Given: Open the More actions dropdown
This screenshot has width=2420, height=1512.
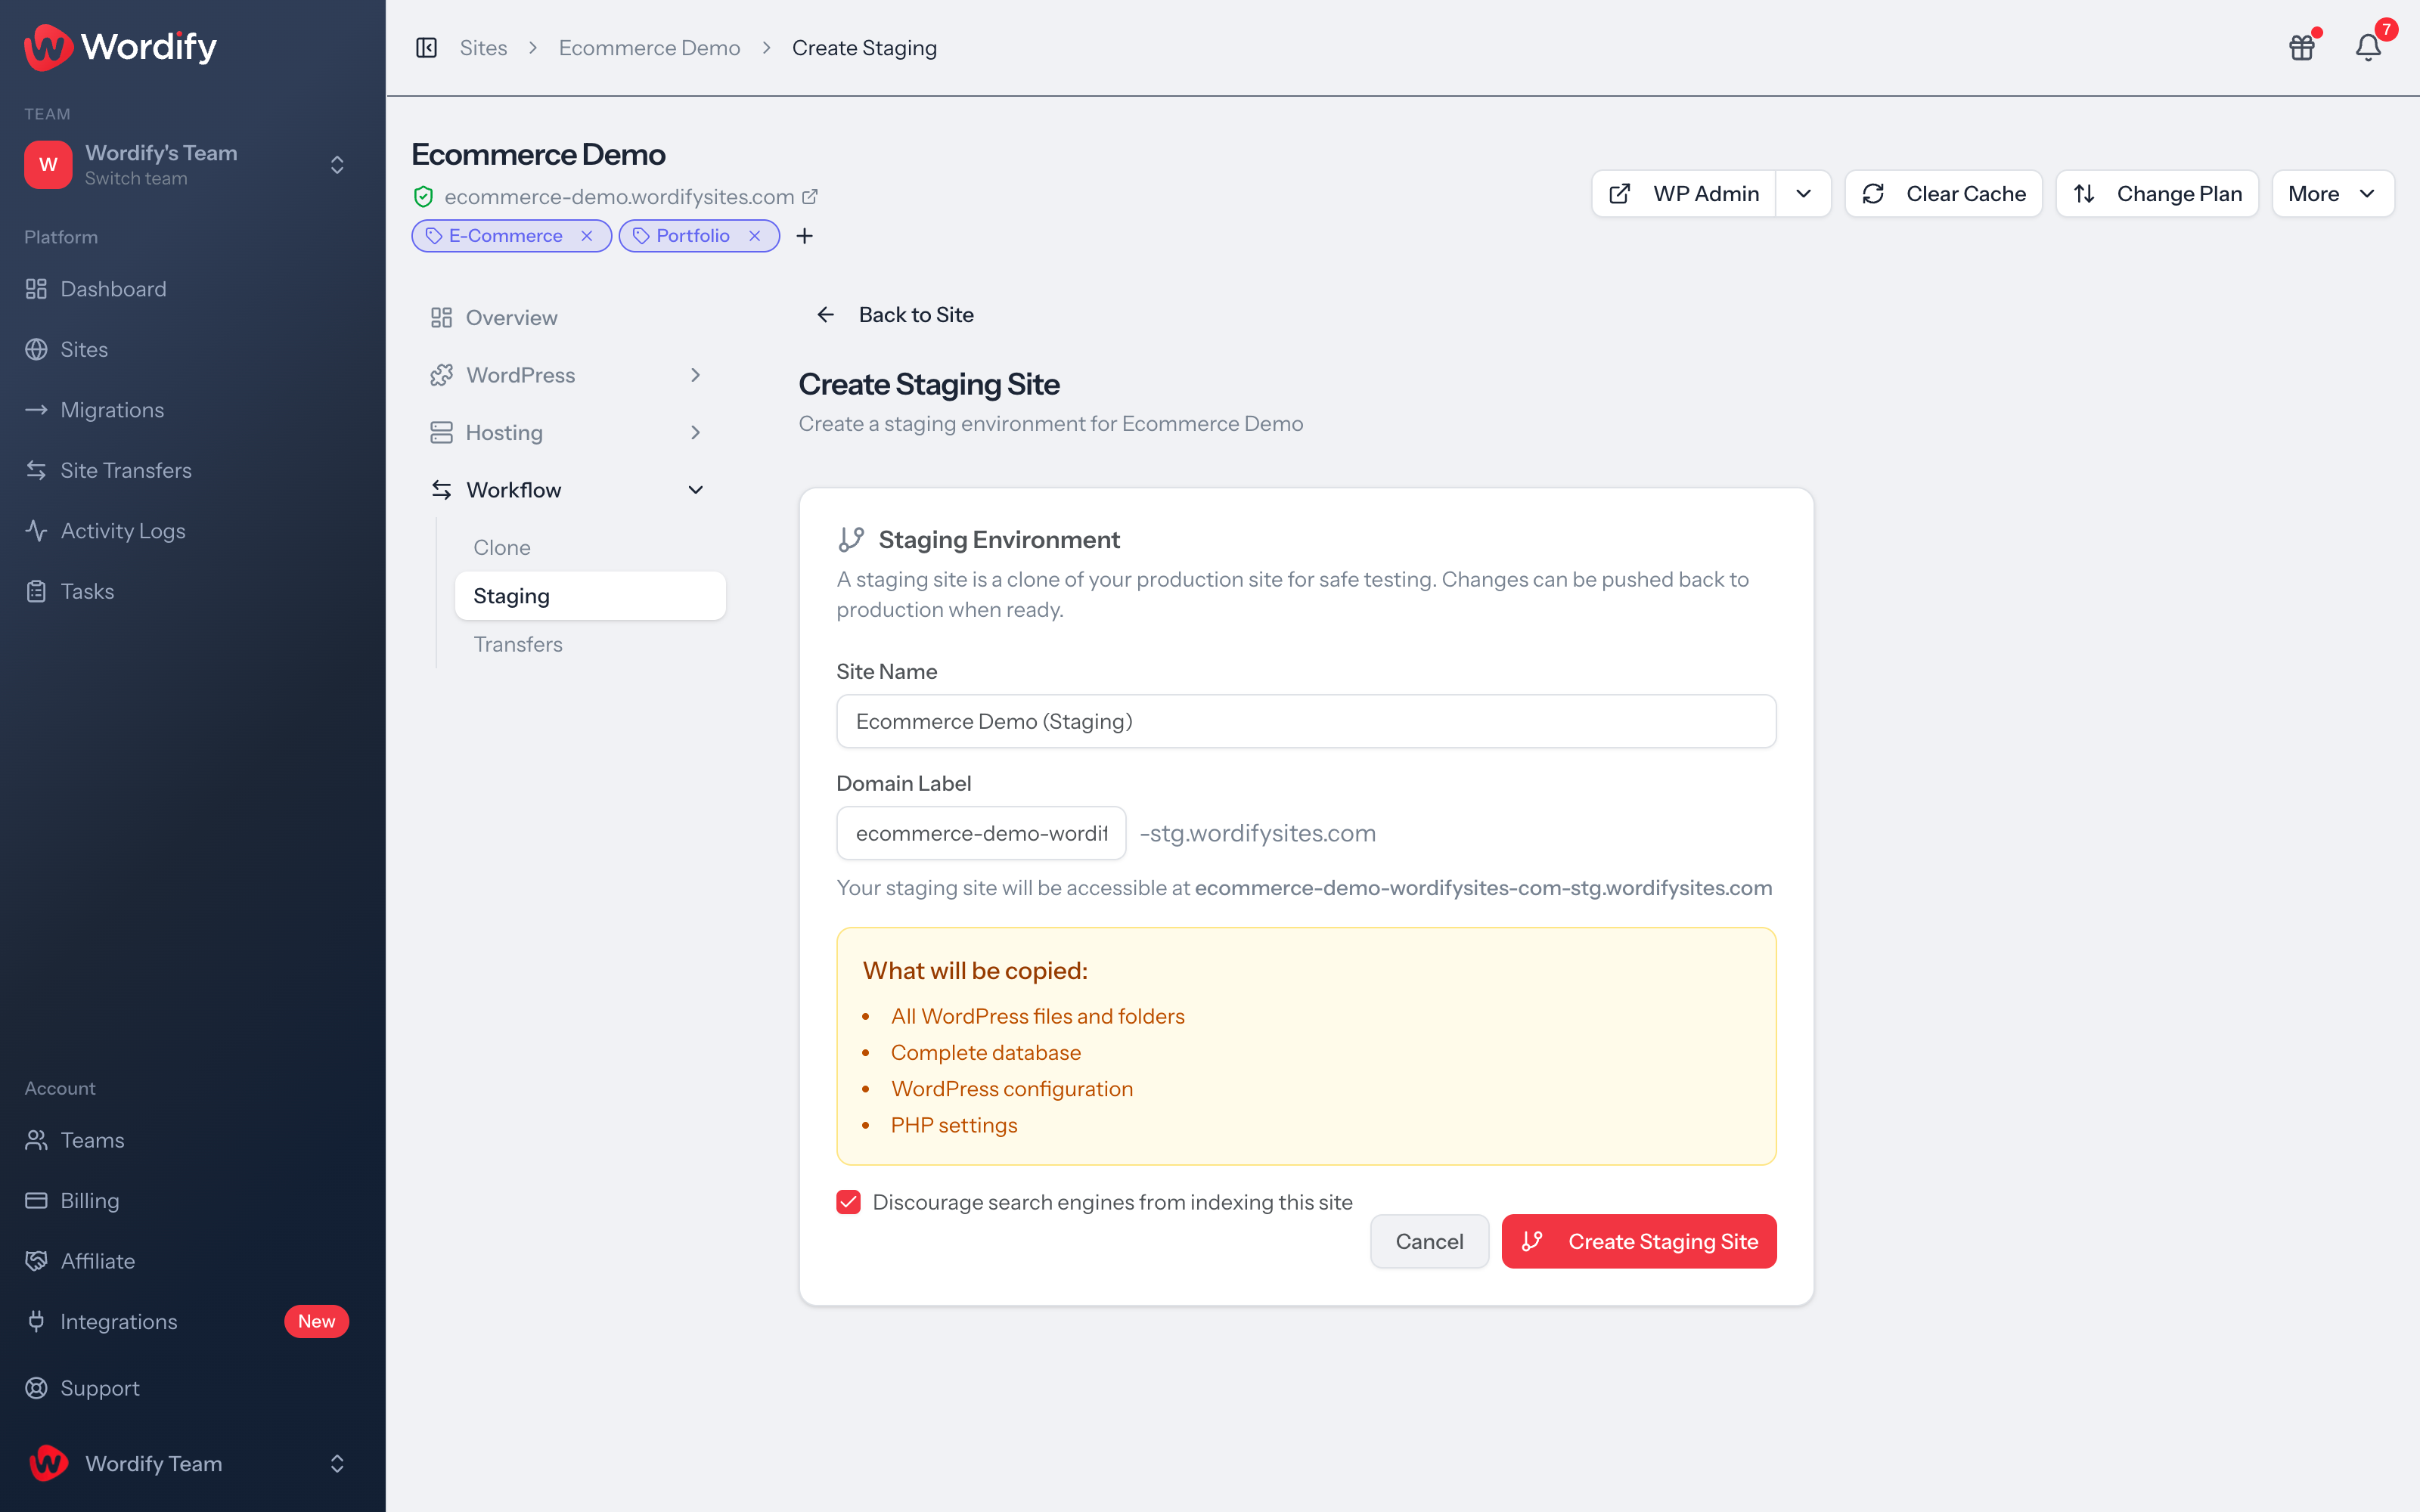Looking at the screenshot, I should pyautogui.click(x=2333, y=194).
